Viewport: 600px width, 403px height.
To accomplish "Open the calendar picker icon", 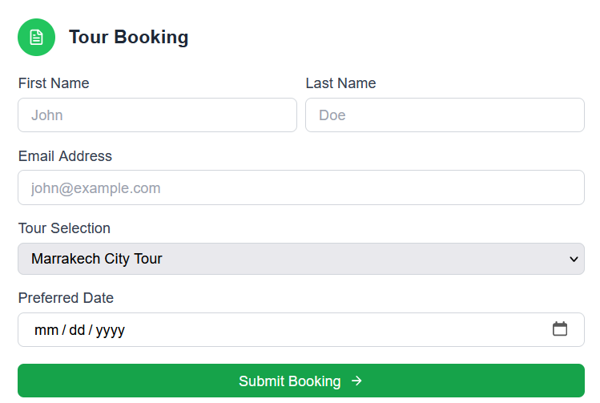I will 560,329.
